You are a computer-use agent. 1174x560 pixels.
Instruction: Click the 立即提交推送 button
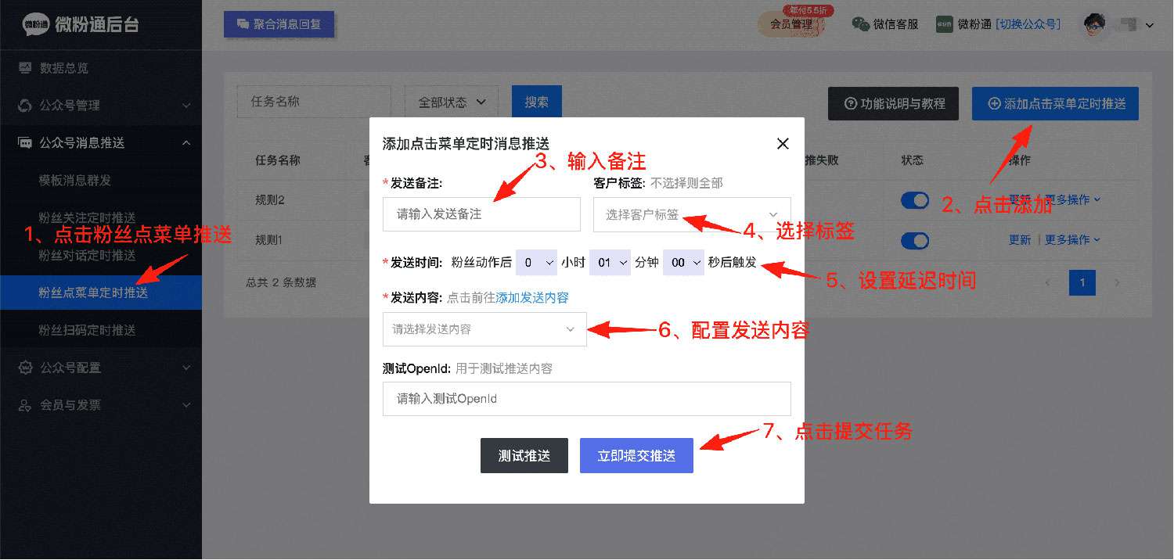(x=636, y=456)
